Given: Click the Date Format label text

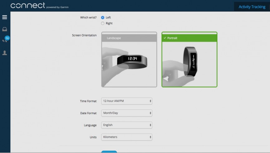Looking at the screenshot, I should (x=88, y=113).
